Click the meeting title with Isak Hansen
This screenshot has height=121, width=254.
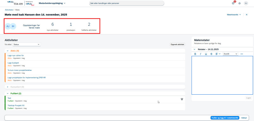[36, 15]
